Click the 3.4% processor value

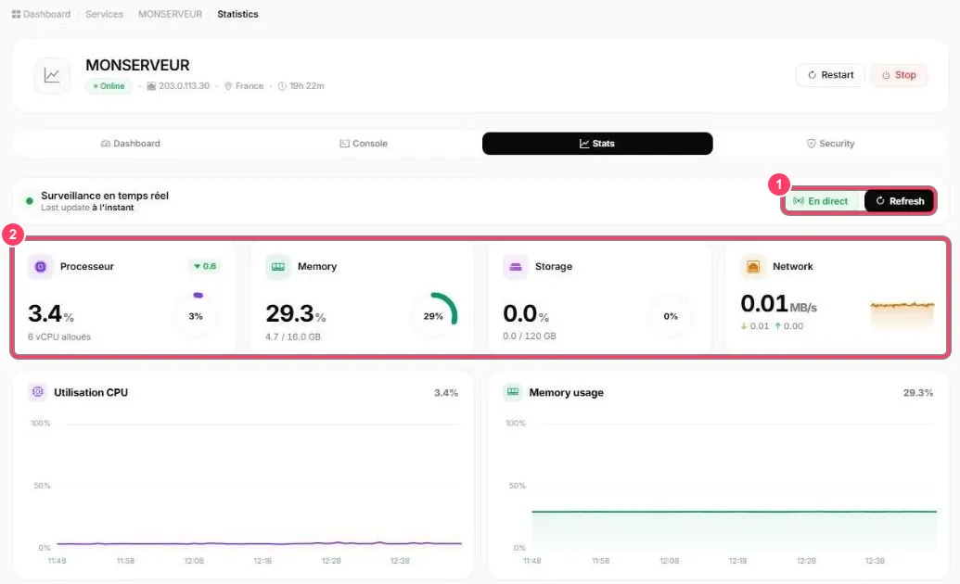coord(51,314)
